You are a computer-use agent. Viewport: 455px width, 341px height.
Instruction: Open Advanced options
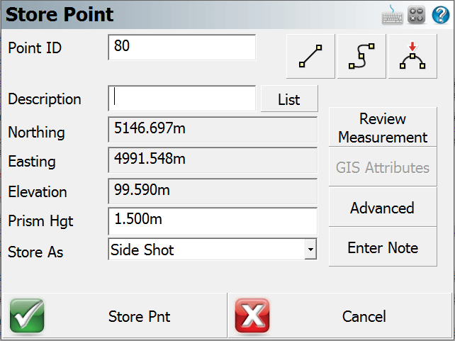click(383, 207)
